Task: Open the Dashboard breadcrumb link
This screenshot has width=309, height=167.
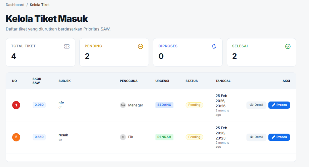Action: [x=15, y=5]
